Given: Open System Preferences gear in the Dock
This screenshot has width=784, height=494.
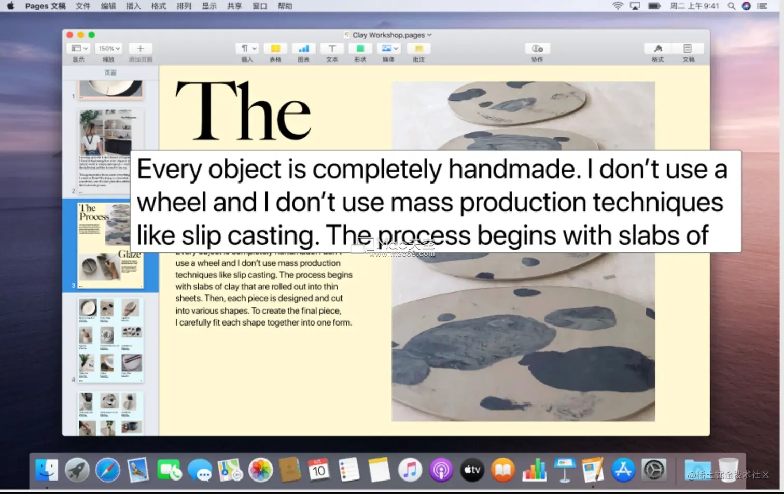Looking at the screenshot, I should [x=654, y=470].
